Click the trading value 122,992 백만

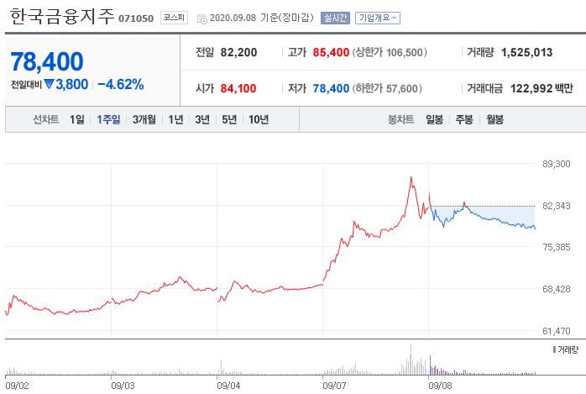(542, 88)
